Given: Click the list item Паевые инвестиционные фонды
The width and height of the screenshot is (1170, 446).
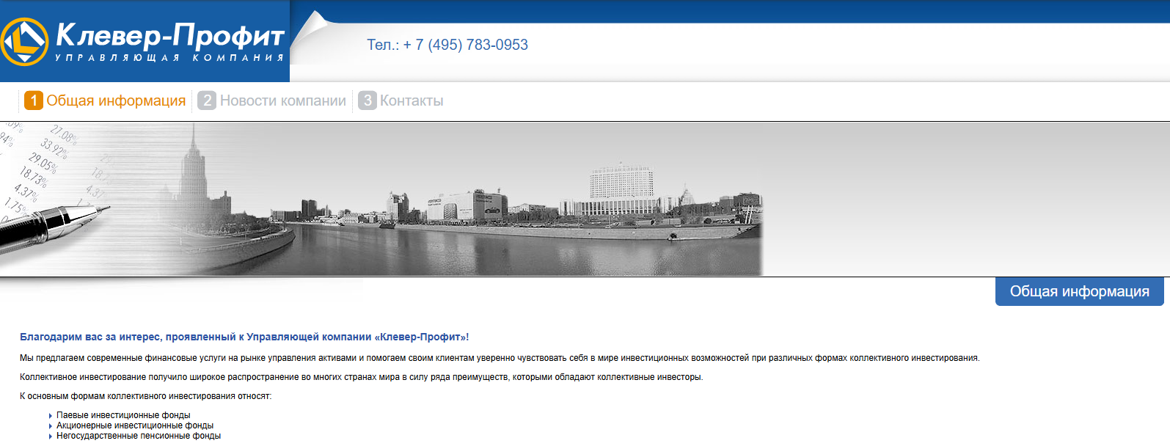Looking at the screenshot, I should click(x=123, y=415).
